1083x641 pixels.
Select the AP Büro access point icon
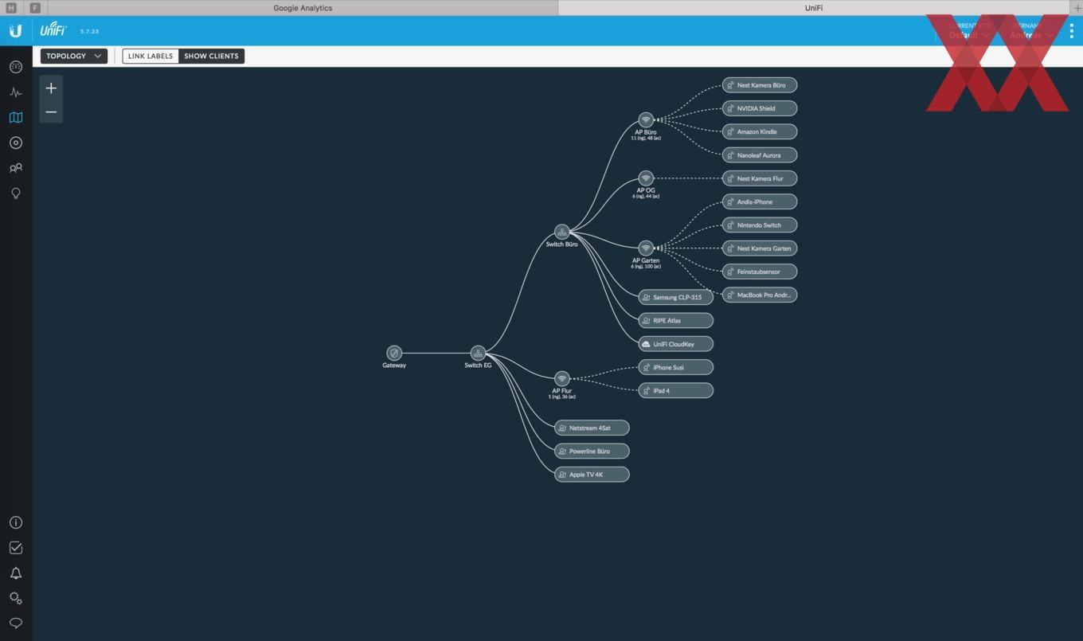646,120
